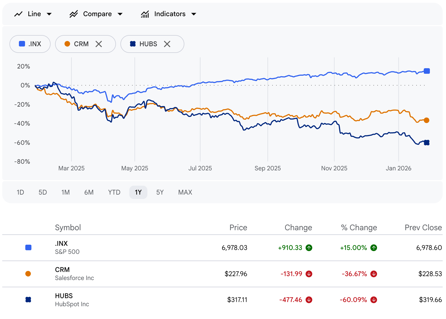Click the Line chart type icon
Image resolution: width=446 pixels, height=319 pixels.
click(18, 14)
